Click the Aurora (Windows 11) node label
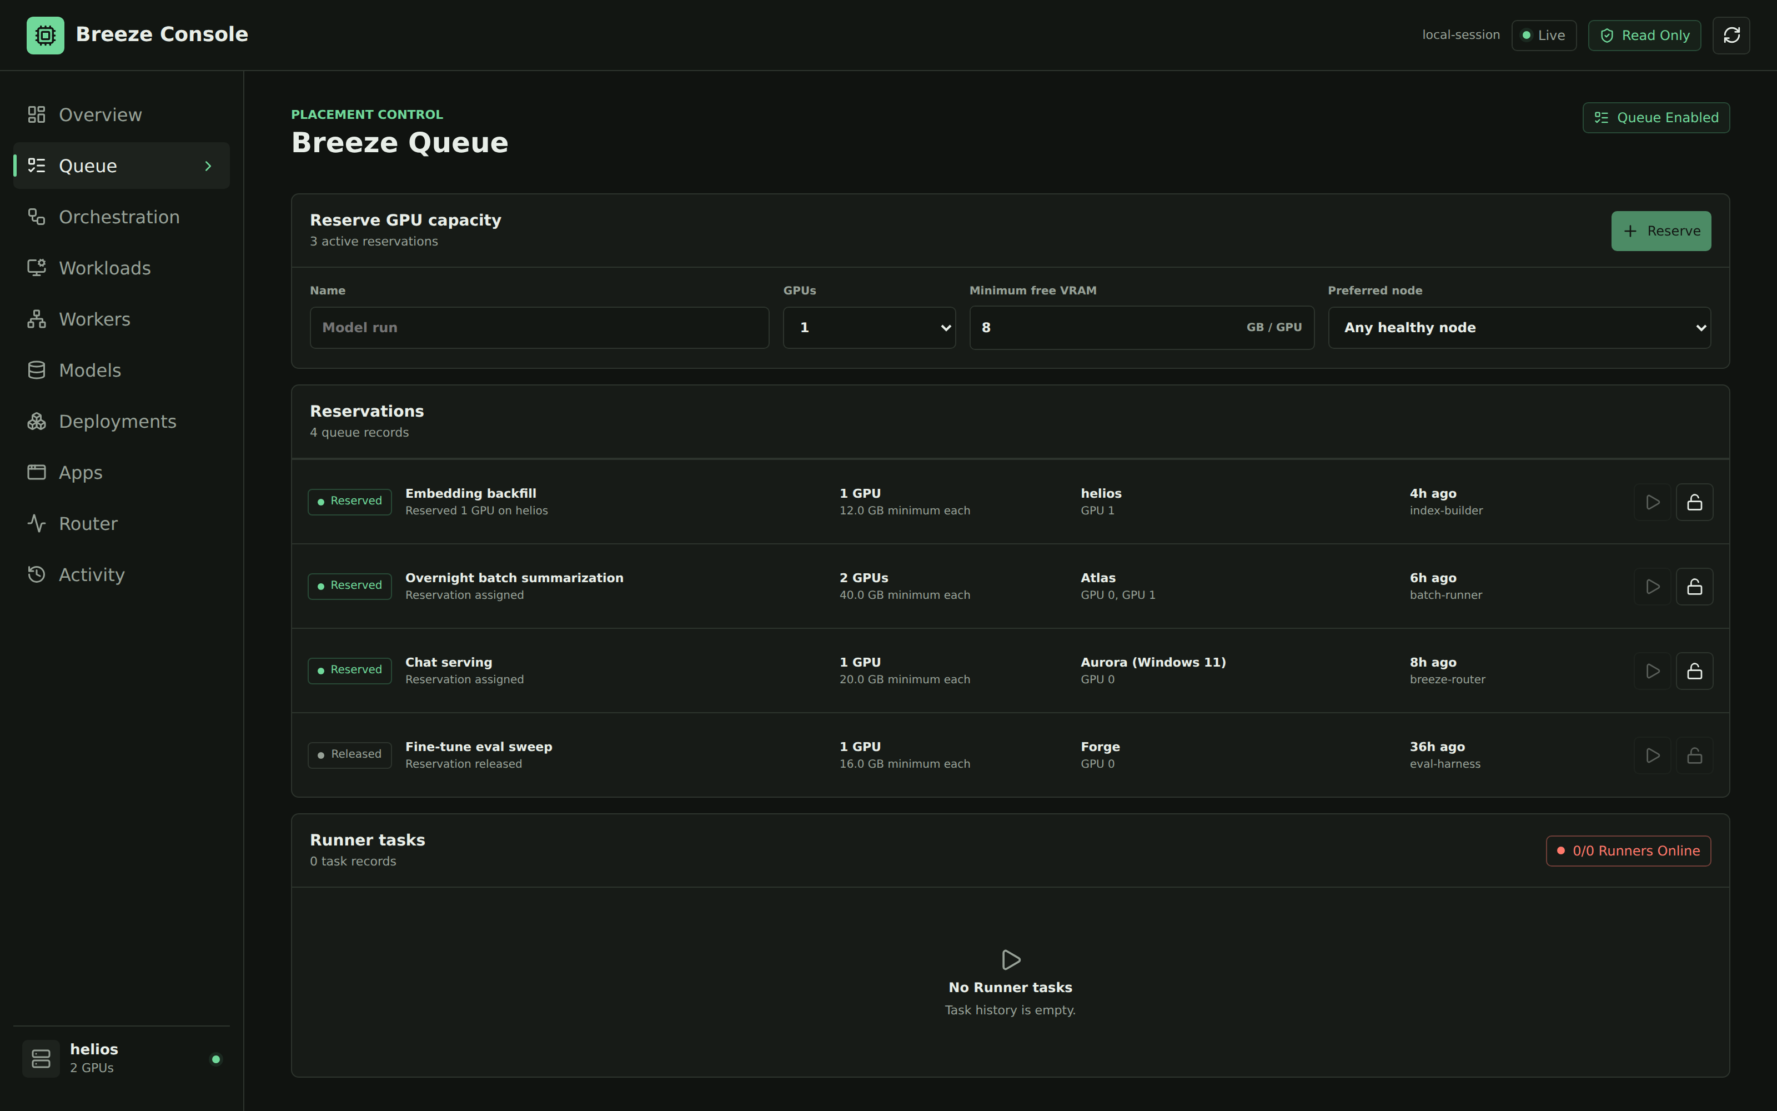The image size is (1777, 1111). click(1153, 663)
